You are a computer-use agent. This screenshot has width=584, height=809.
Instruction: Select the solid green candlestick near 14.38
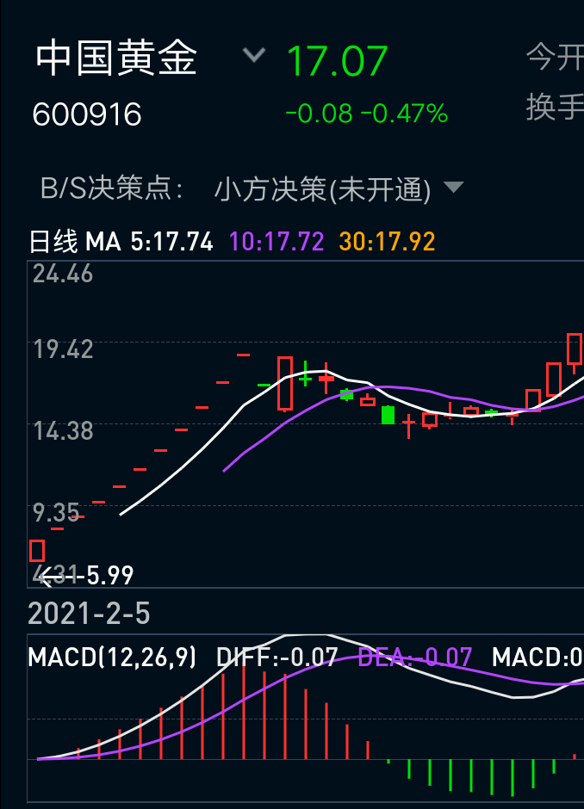388,416
